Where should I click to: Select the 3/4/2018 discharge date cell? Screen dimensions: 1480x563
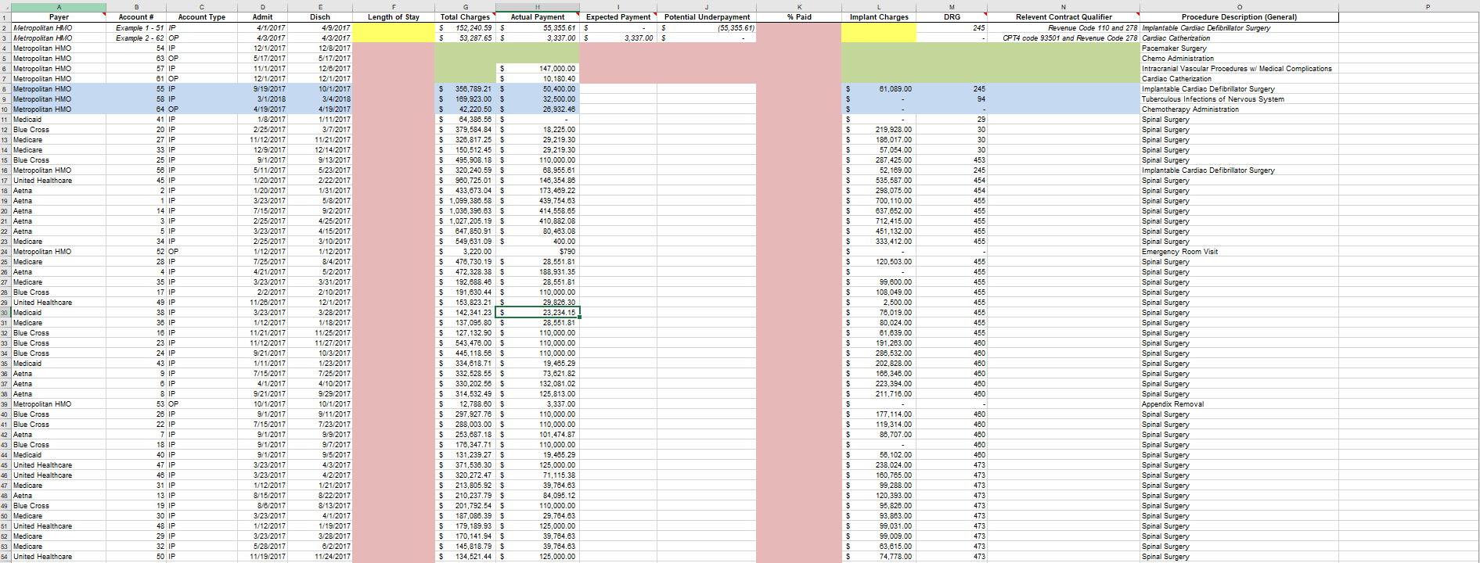click(320, 99)
